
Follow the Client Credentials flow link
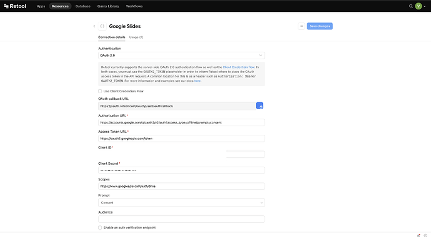click(x=239, y=67)
